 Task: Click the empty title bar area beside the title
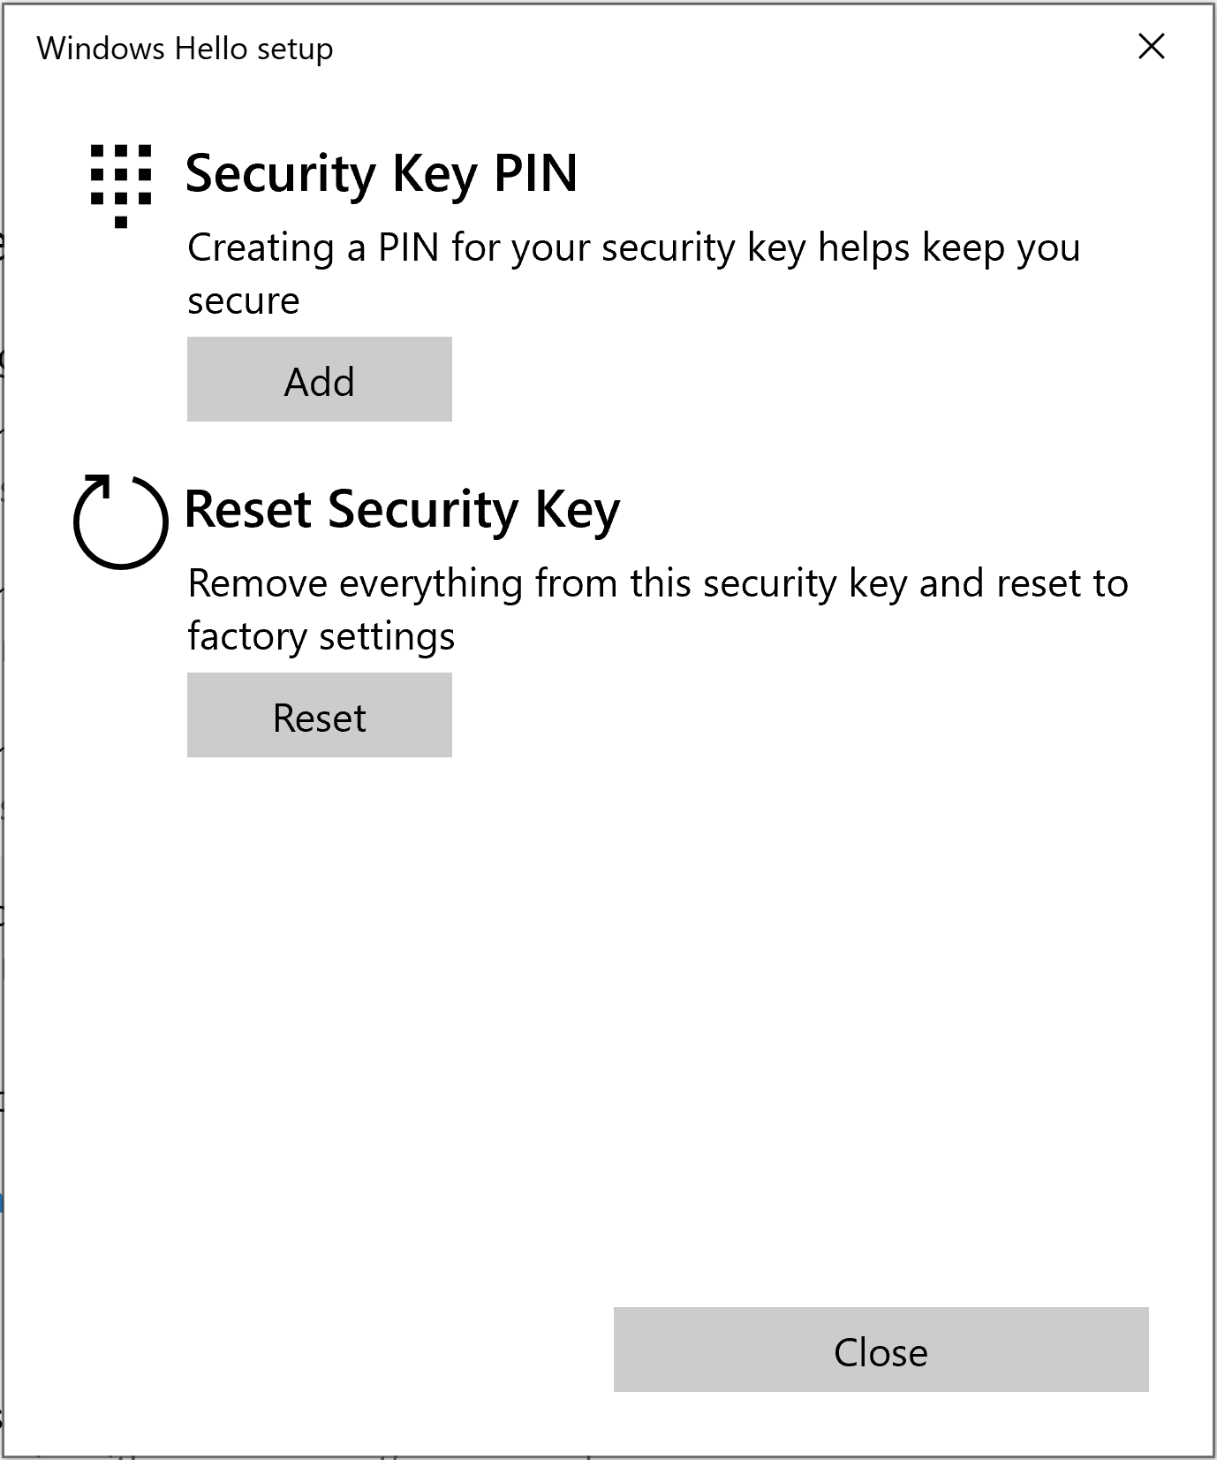point(707,49)
